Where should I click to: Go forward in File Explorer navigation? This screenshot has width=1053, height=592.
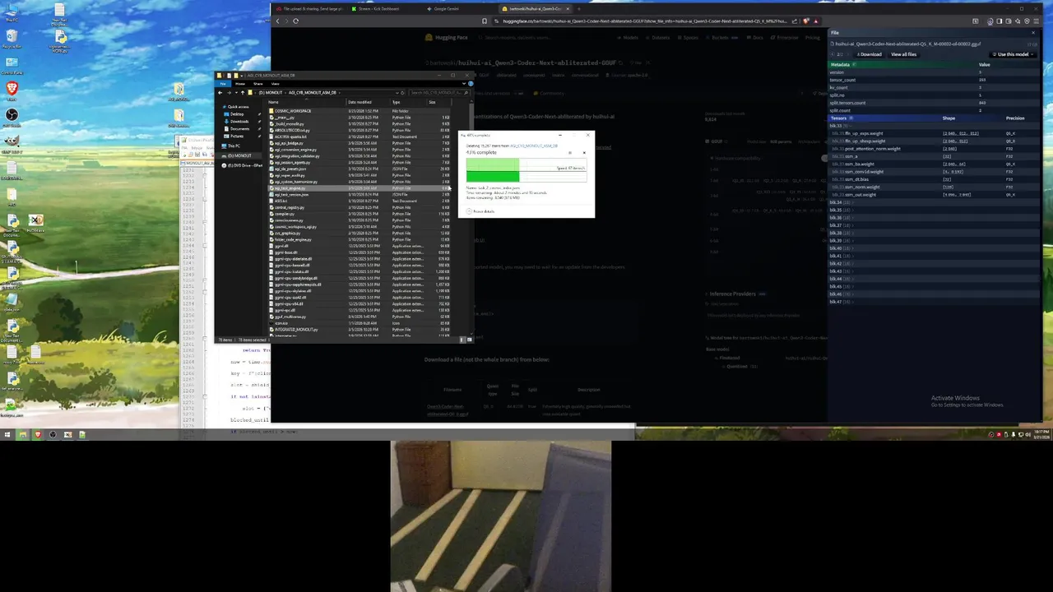229,93
